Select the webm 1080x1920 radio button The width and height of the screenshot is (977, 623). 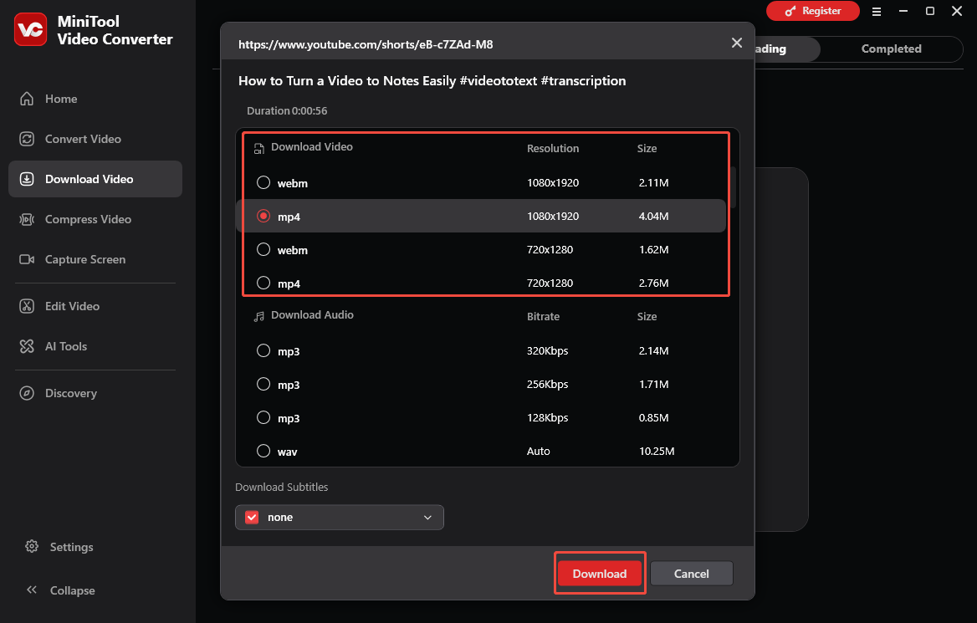(263, 182)
